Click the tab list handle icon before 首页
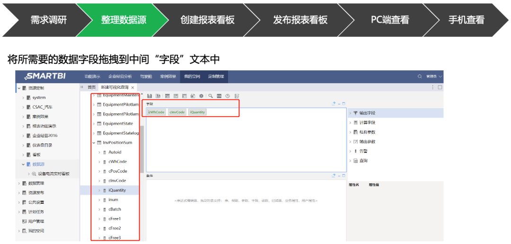Screen dimensions: 511x244 point(82,87)
